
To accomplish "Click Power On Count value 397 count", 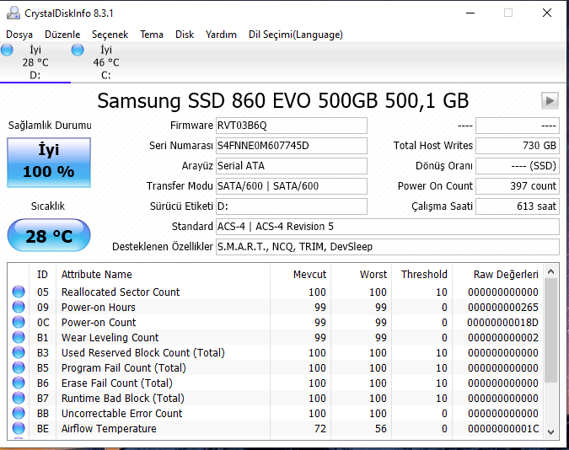I will pos(518,186).
